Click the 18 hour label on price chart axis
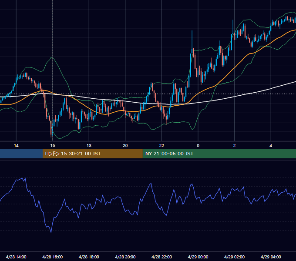296x261 pixels. tap(89, 146)
